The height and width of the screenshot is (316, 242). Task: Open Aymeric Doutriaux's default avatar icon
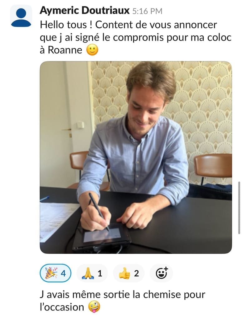coord(21,16)
